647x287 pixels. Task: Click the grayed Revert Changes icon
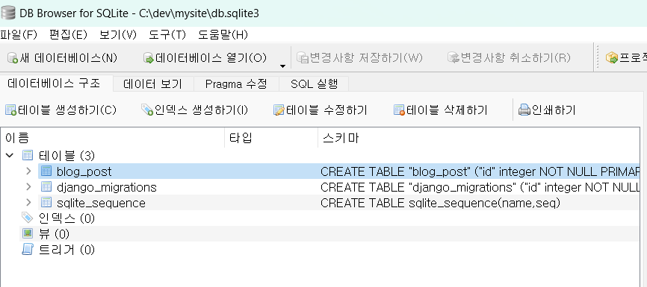[453, 58]
